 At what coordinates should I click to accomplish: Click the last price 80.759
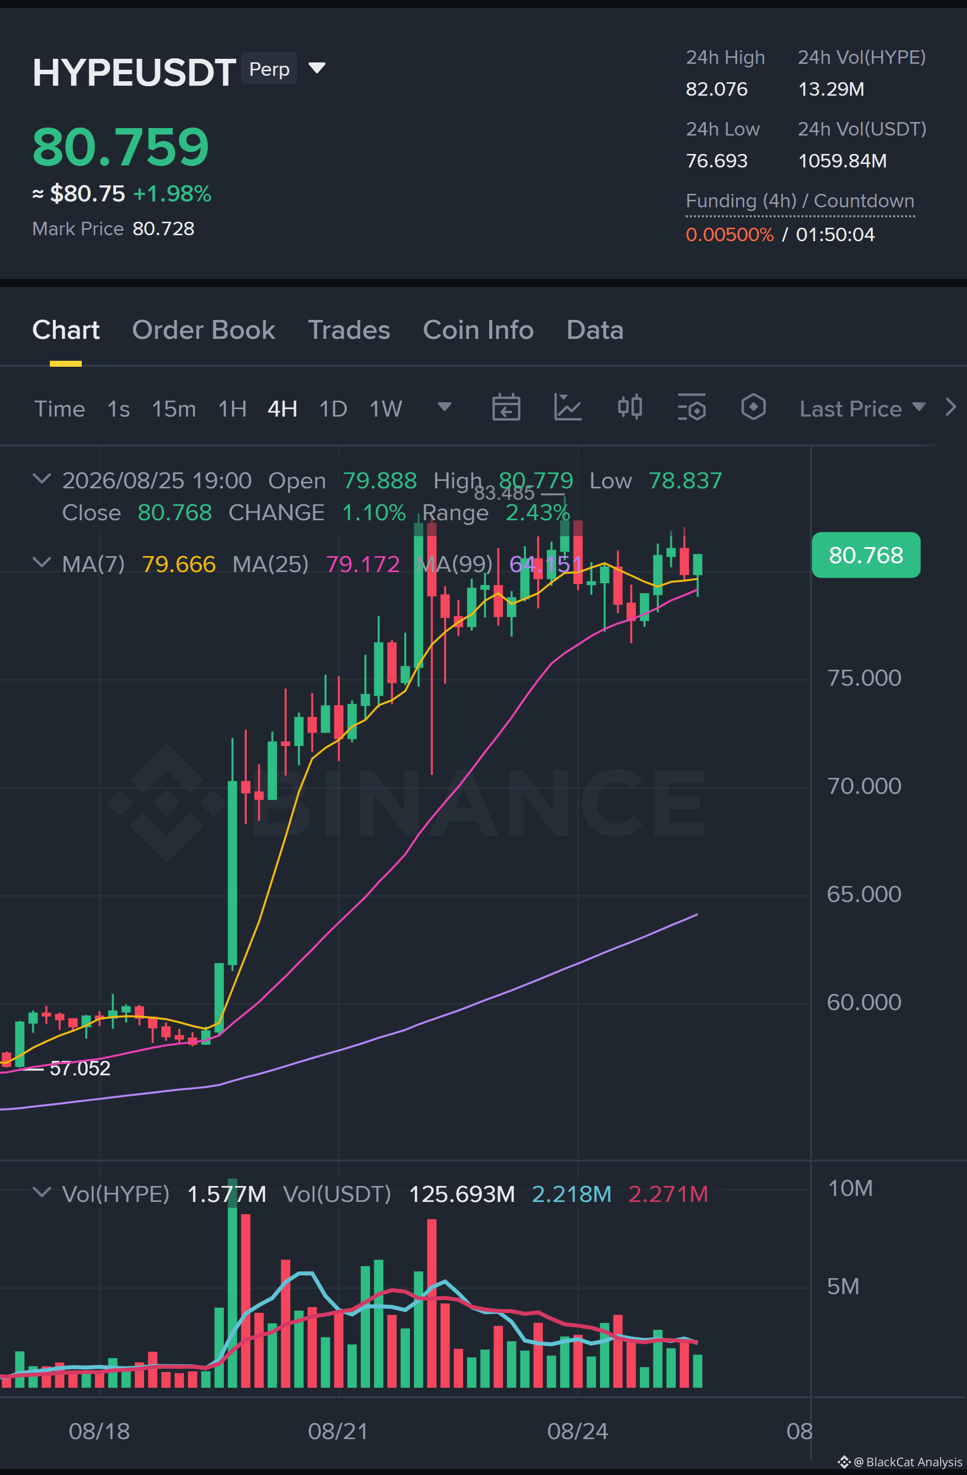click(x=121, y=147)
